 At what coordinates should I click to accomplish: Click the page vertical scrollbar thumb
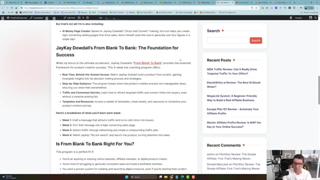point(318,90)
